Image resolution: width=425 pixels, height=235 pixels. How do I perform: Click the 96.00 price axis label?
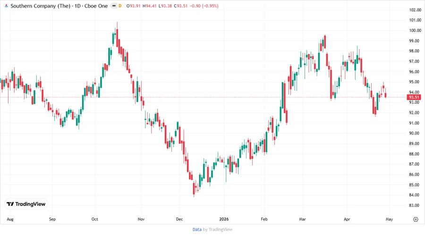(415, 72)
